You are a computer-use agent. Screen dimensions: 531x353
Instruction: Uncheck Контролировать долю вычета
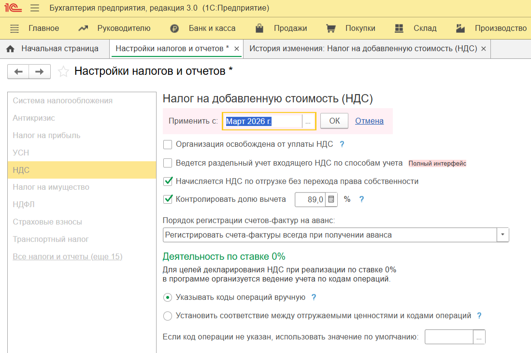(168, 199)
